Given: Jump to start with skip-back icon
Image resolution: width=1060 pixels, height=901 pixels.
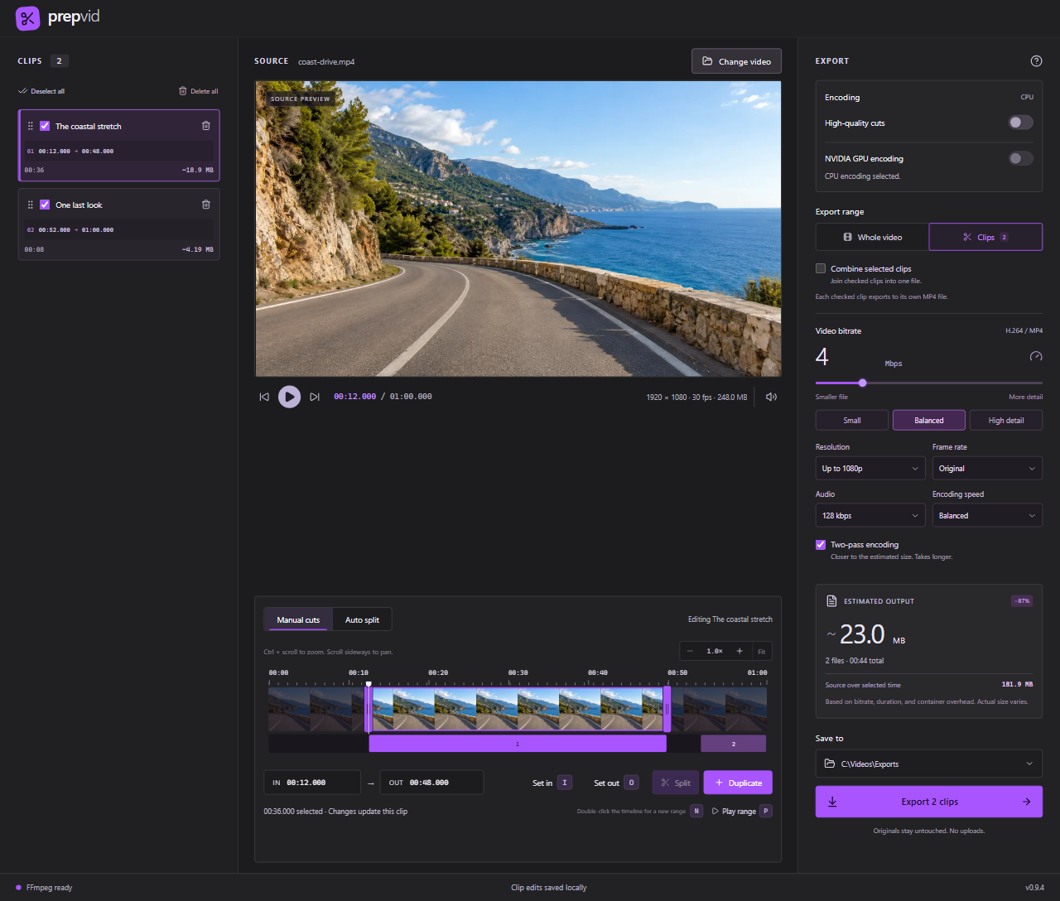Looking at the screenshot, I should point(264,397).
